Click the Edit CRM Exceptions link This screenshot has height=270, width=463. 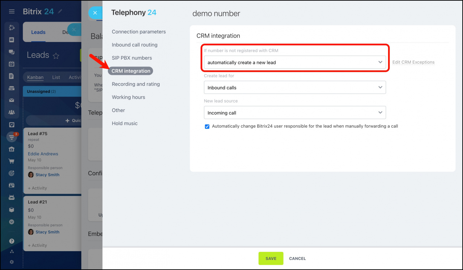[413, 62]
